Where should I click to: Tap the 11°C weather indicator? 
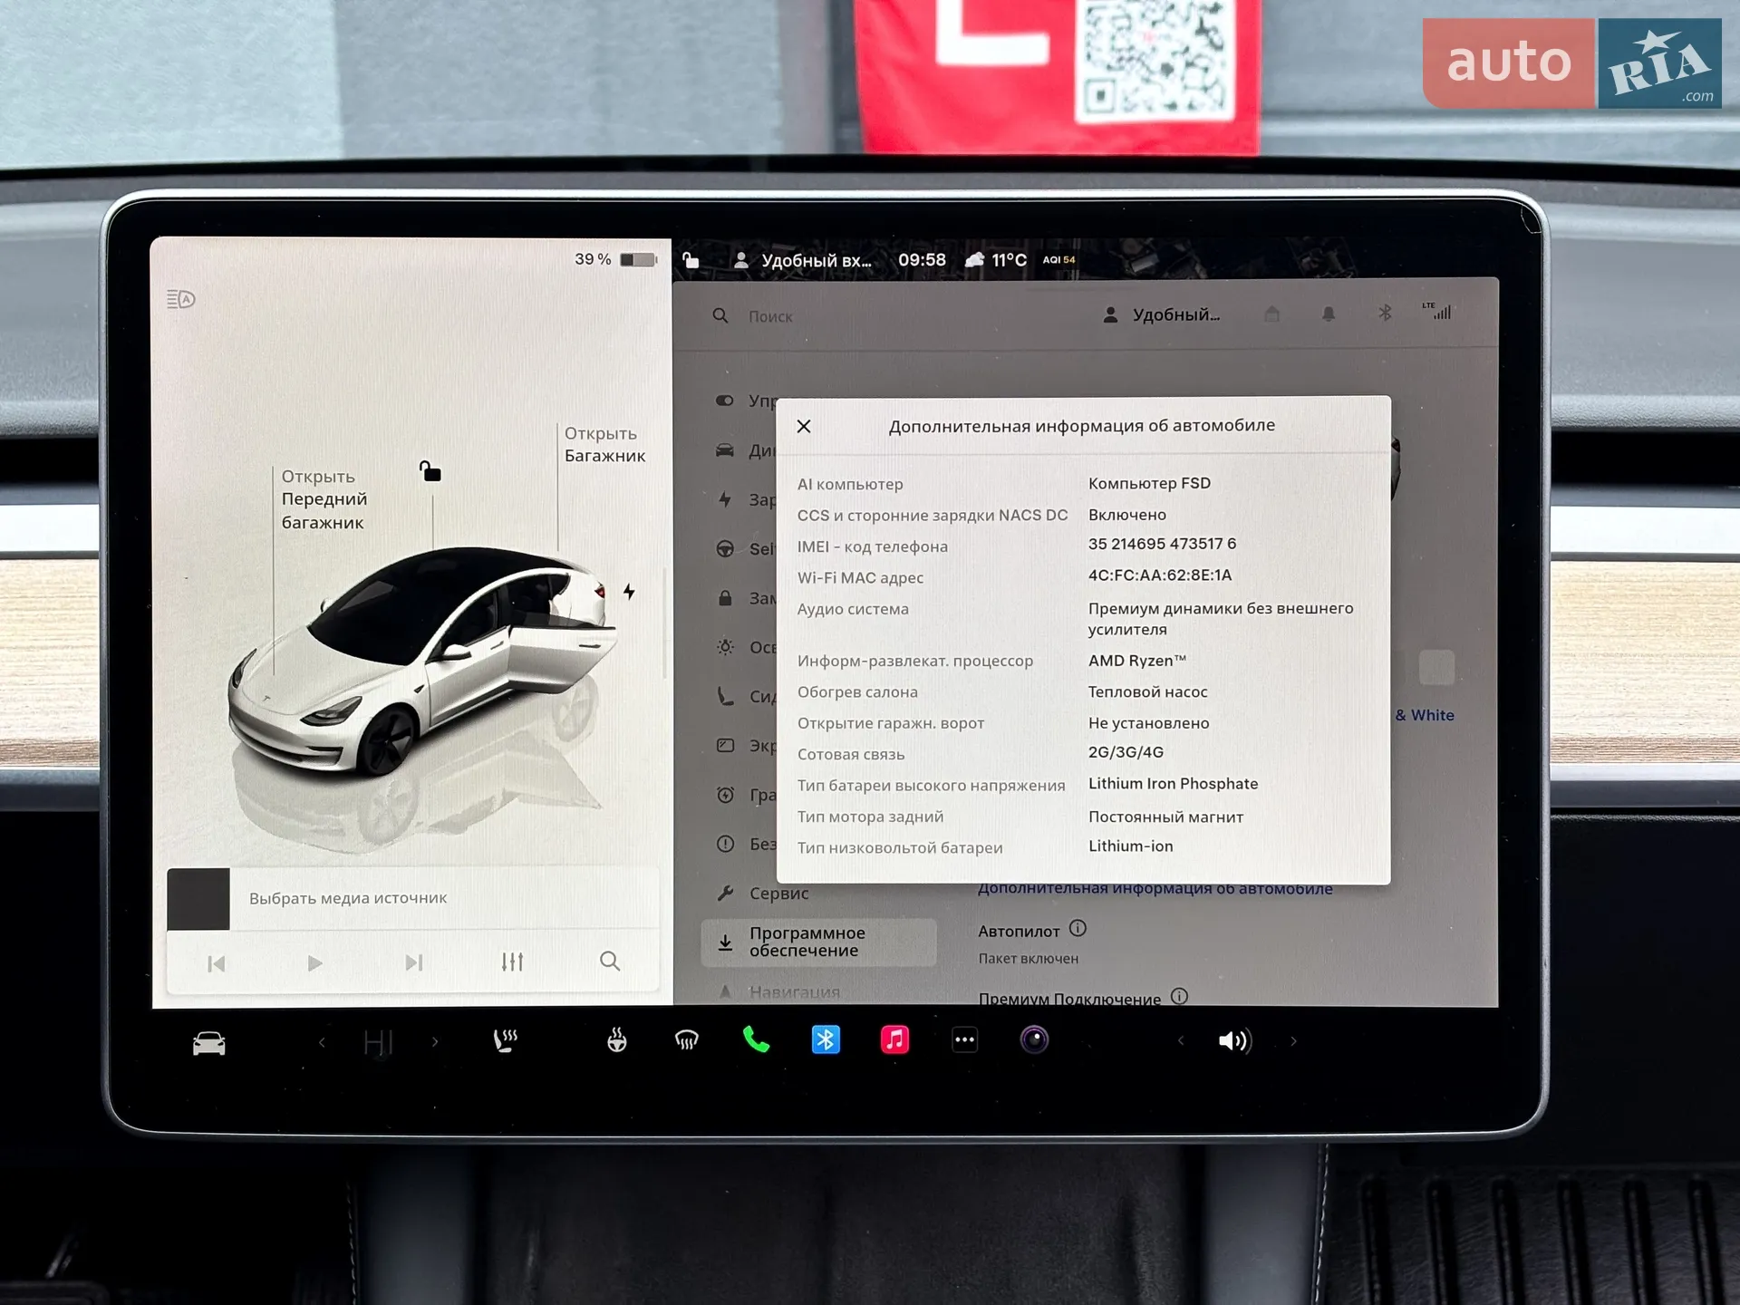point(995,260)
